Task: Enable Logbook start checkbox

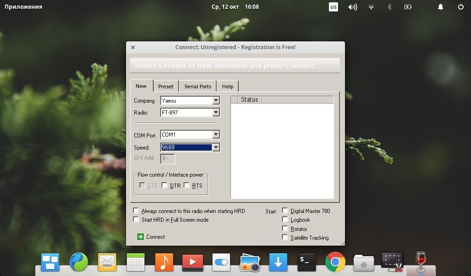Action: pos(285,219)
